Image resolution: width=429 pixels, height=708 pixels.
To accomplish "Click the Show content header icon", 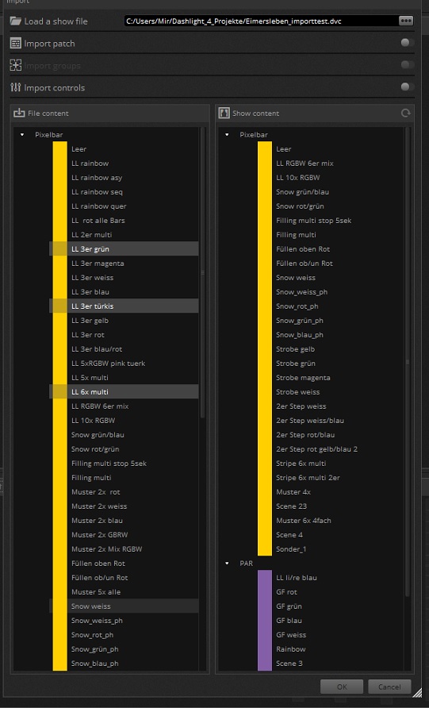I will [x=224, y=113].
